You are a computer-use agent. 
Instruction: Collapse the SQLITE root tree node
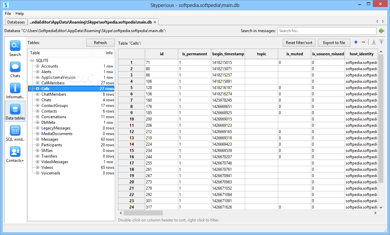click(x=32, y=61)
